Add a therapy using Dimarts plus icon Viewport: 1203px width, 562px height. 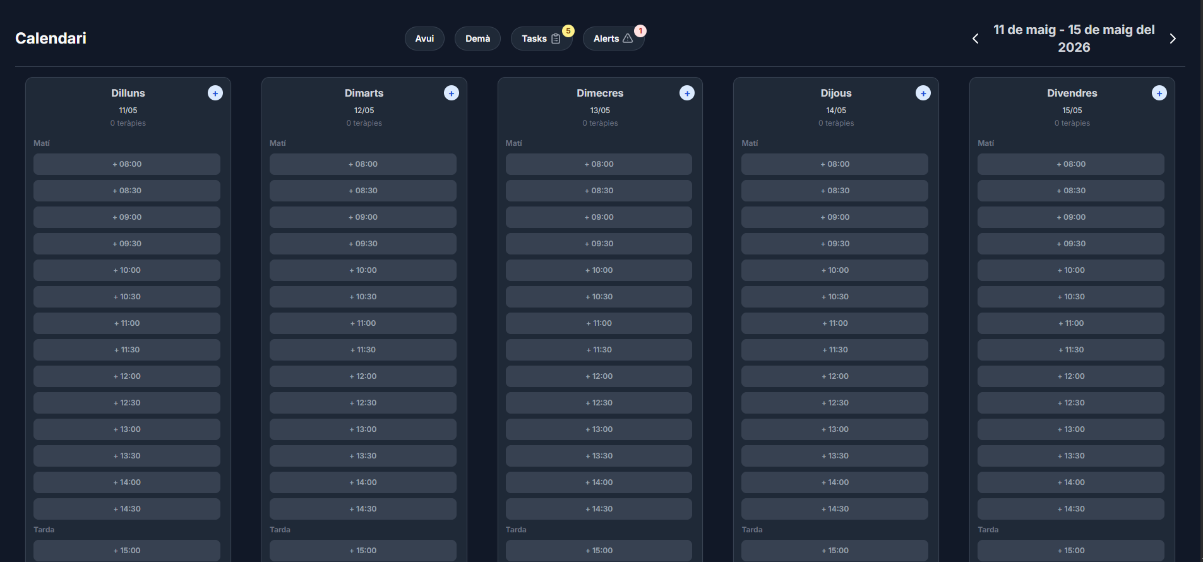point(451,93)
